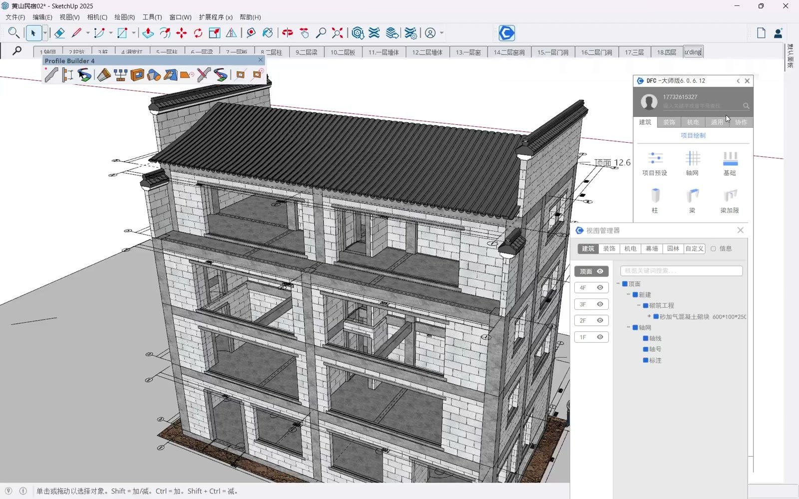Expand the 砂加气混凝土砌块 tree node
Viewport: 799px width, 499px height.
tap(649, 316)
